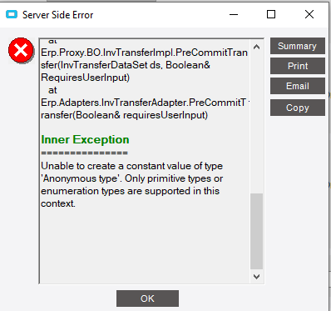Click the scrollbar down arrow
The image size is (331, 311).
[x=256, y=277]
